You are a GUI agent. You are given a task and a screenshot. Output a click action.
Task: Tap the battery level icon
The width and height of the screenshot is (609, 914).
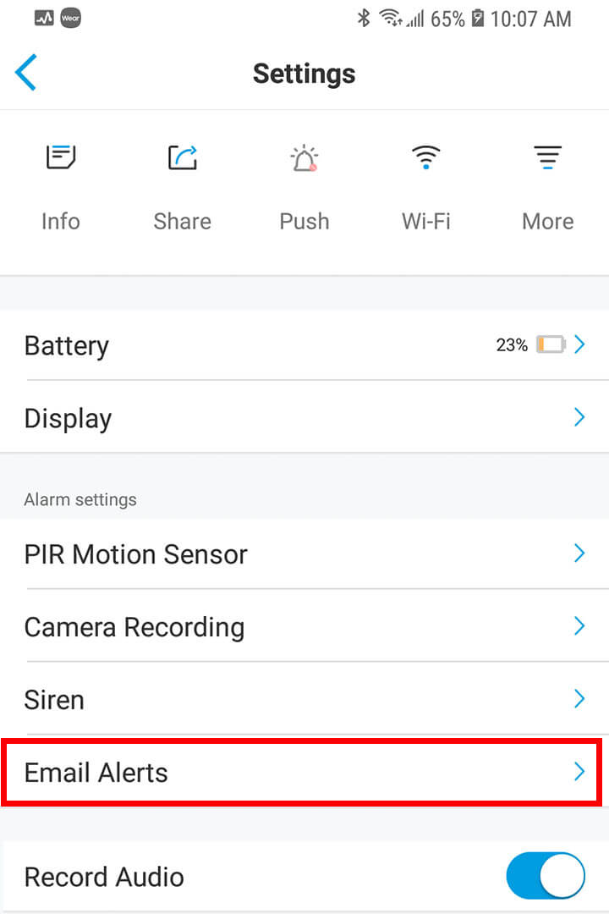pos(551,345)
